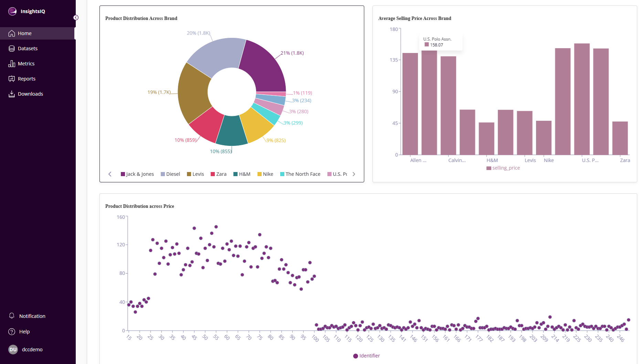Toggle the Nike series in pie legend

[265, 174]
